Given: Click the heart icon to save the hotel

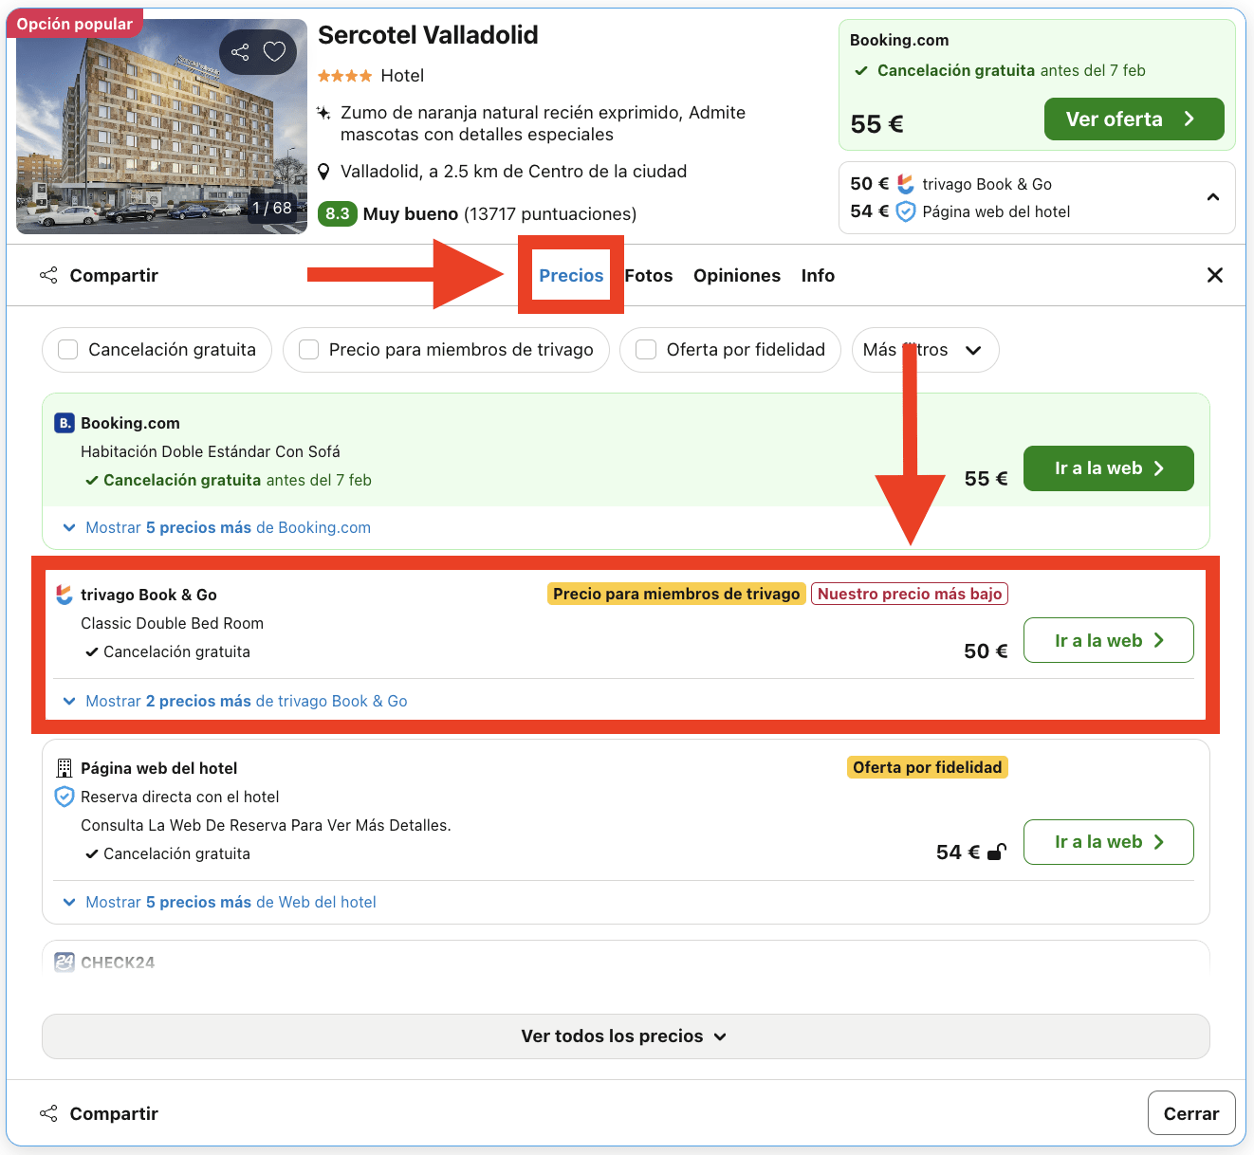Looking at the screenshot, I should [273, 52].
